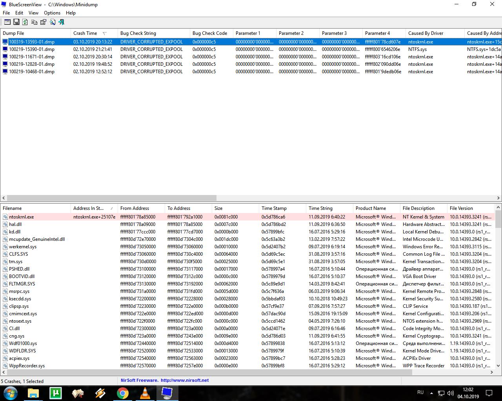Viewport: 502px width, 401px height.
Task: Open File Explorer from taskbar
Action: (x=33, y=393)
